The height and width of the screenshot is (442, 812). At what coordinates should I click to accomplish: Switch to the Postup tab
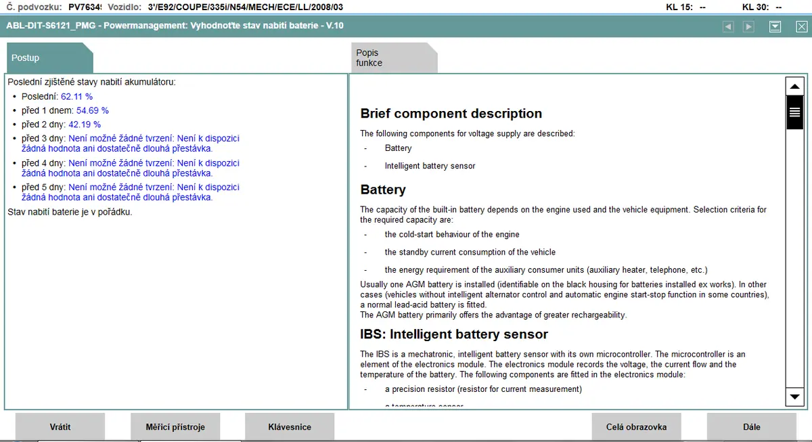coord(49,58)
